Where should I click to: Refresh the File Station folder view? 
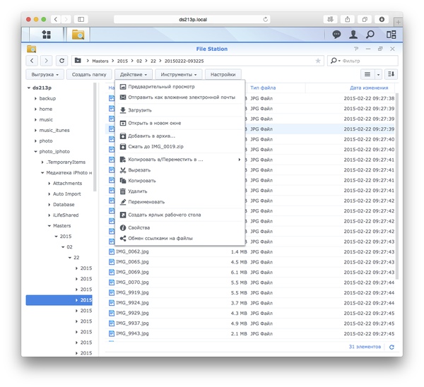(61, 61)
